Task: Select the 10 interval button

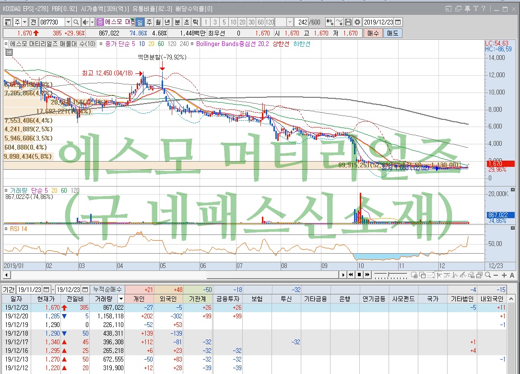Action: pos(233,22)
